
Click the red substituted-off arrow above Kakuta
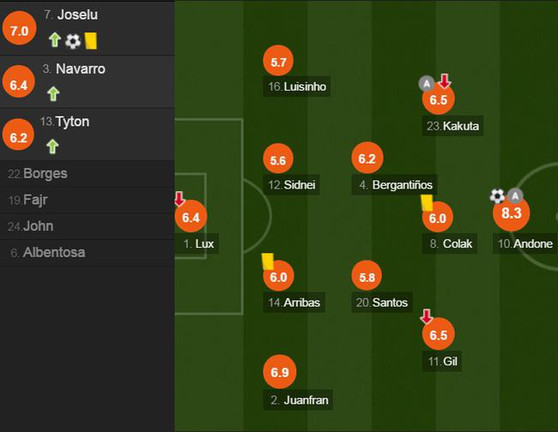tap(445, 81)
